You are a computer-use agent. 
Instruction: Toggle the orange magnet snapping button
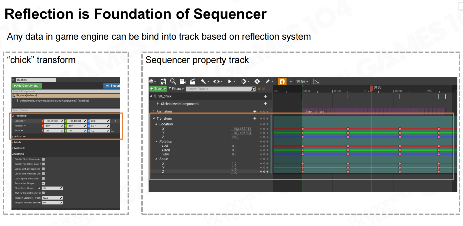282,81
